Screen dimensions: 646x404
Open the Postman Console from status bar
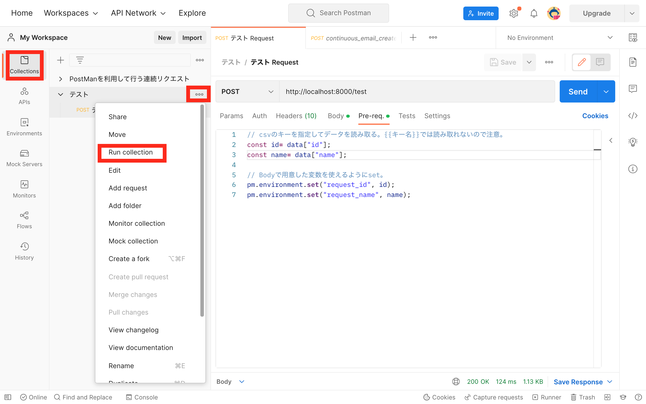click(142, 397)
